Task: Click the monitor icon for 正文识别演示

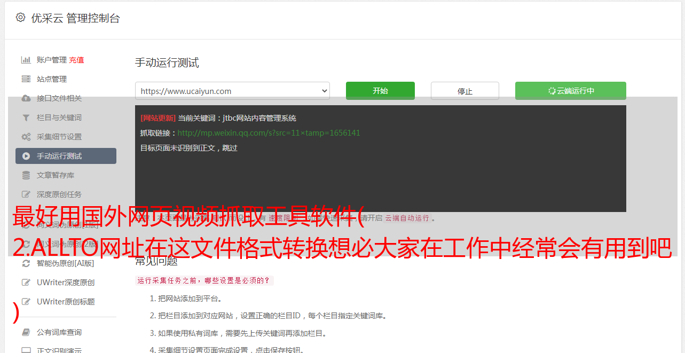Action: point(26,350)
